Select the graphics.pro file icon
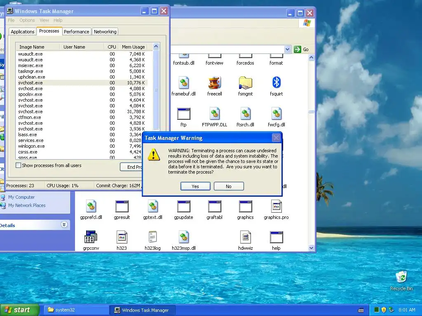This screenshot has height=316, width=422. [276, 207]
